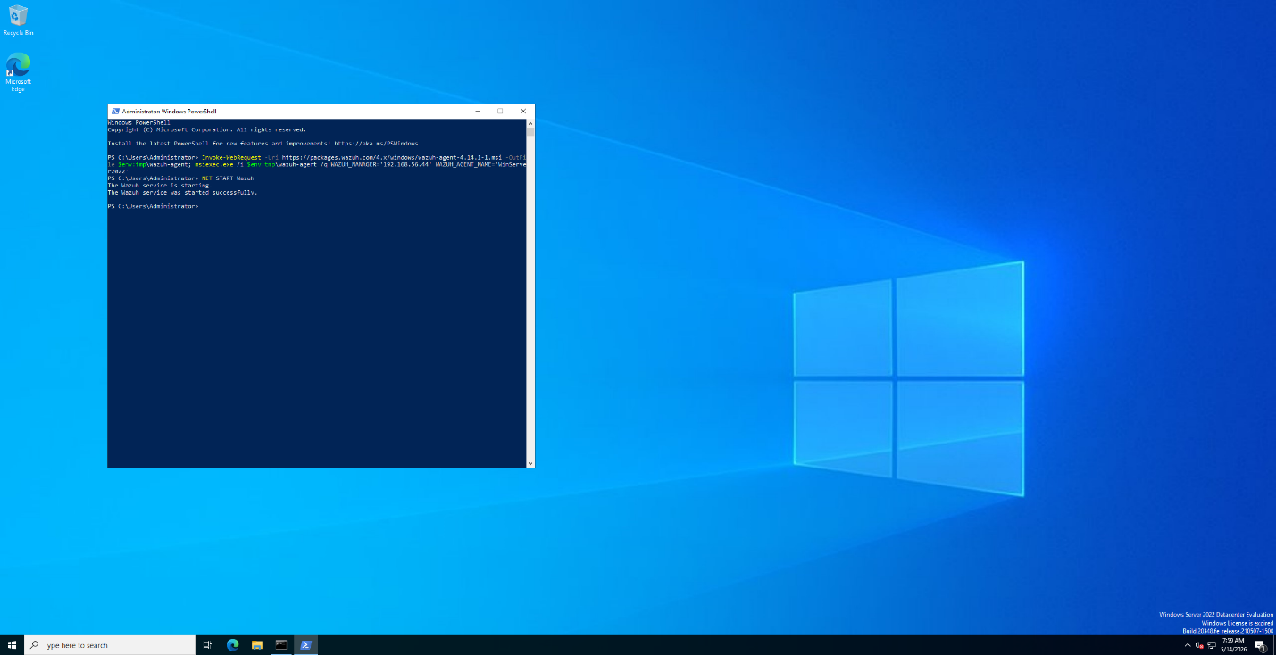Screen dimensions: 1276x655
Task: Click the PowerShell vertical scrollbar thumb
Action: (x=530, y=131)
